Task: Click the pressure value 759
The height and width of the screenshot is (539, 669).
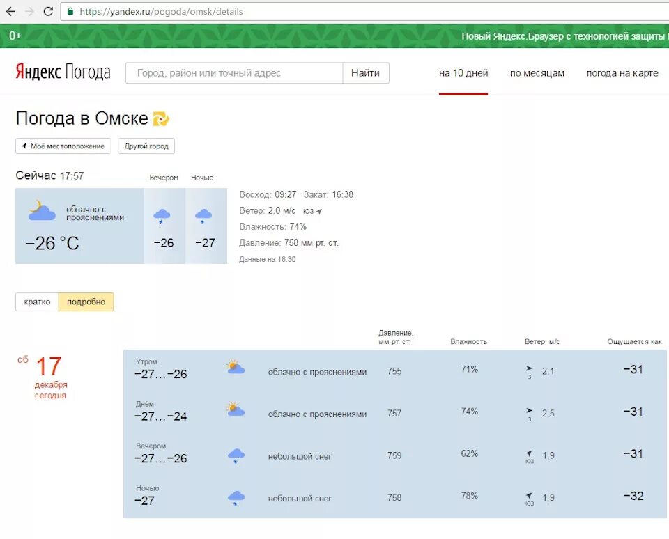Action: pos(394,455)
